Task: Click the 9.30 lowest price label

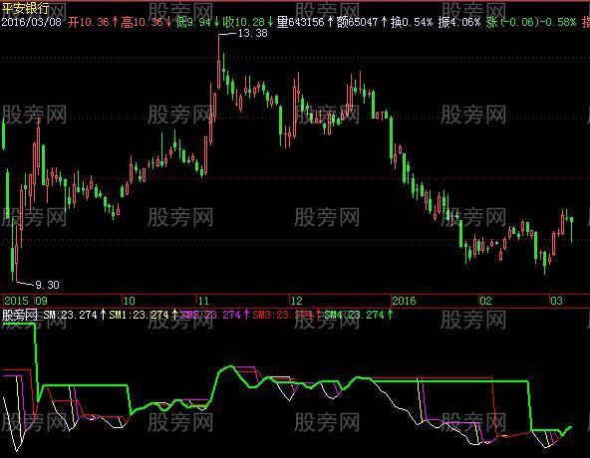Action: [x=47, y=285]
